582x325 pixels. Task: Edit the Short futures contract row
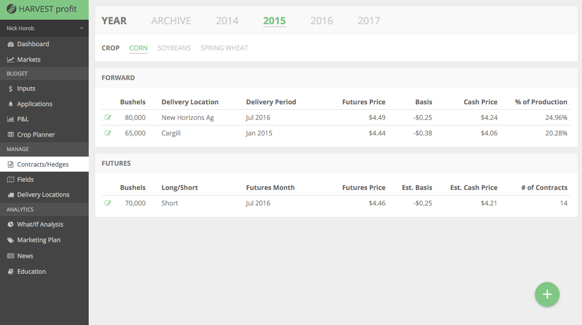[108, 203]
